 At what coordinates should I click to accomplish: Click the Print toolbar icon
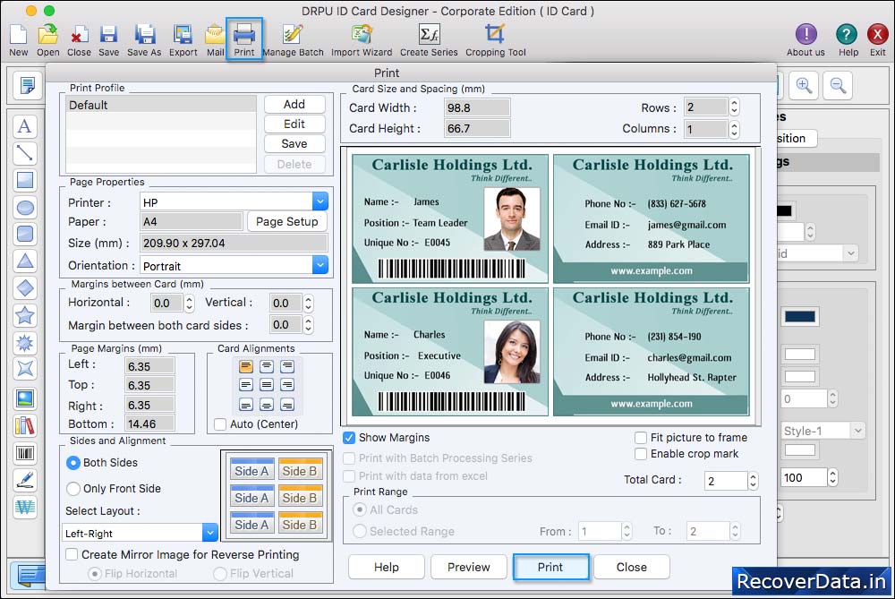pos(244,38)
